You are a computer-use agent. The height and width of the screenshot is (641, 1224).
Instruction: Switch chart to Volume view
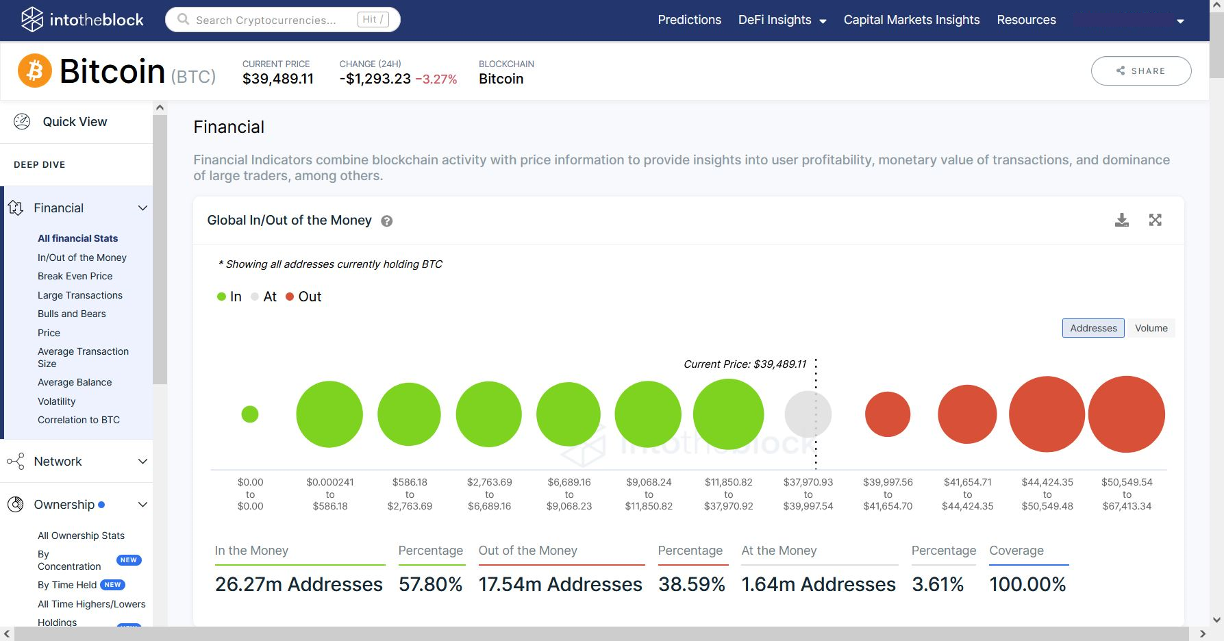pos(1151,328)
